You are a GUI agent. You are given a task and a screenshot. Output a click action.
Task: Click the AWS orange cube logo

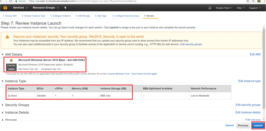point(5,8)
